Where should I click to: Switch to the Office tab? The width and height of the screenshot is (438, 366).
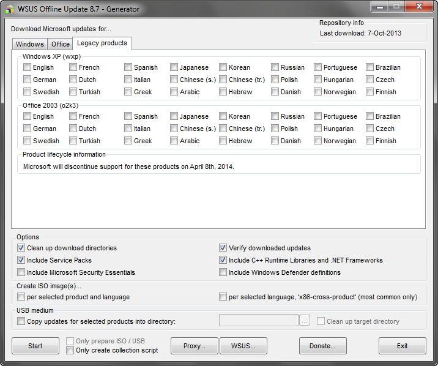pyautogui.click(x=61, y=44)
